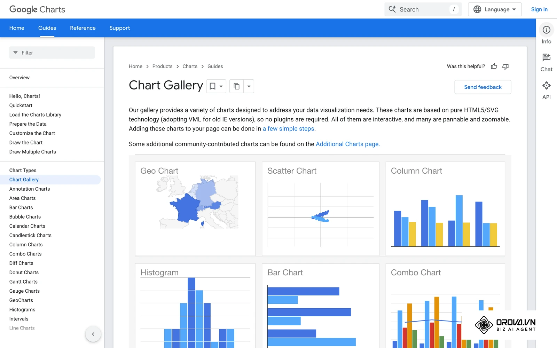The width and height of the screenshot is (557, 348).
Task: Open the bookmark dropdown arrow
Action: pyautogui.click(x=221, y=86)
